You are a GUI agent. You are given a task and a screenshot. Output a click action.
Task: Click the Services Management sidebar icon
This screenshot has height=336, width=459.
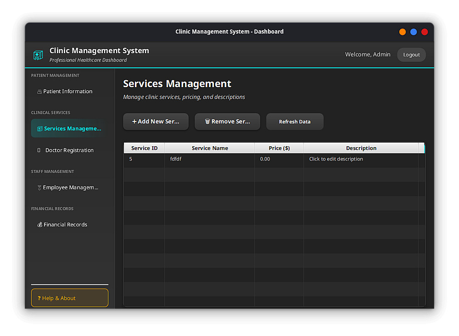pos(40,129)
